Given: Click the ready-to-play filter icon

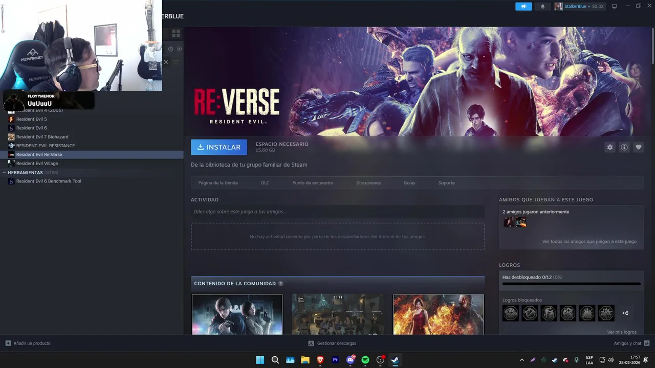Looking at the screenshot, I should pos(179,49).
